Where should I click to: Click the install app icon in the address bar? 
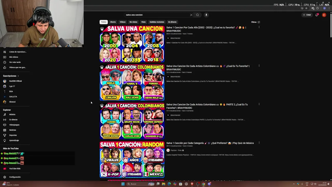coord(302,8)
